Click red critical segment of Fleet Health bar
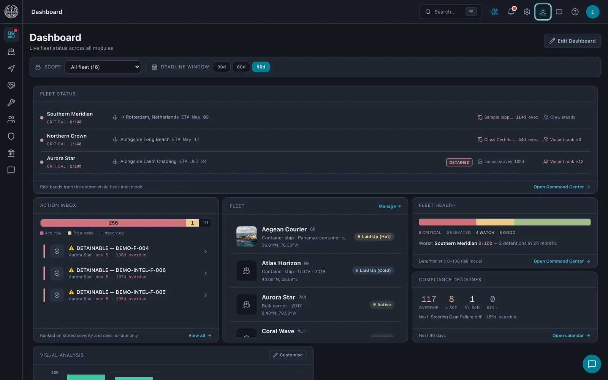The image size is (608, 380). tap(447, 222)
